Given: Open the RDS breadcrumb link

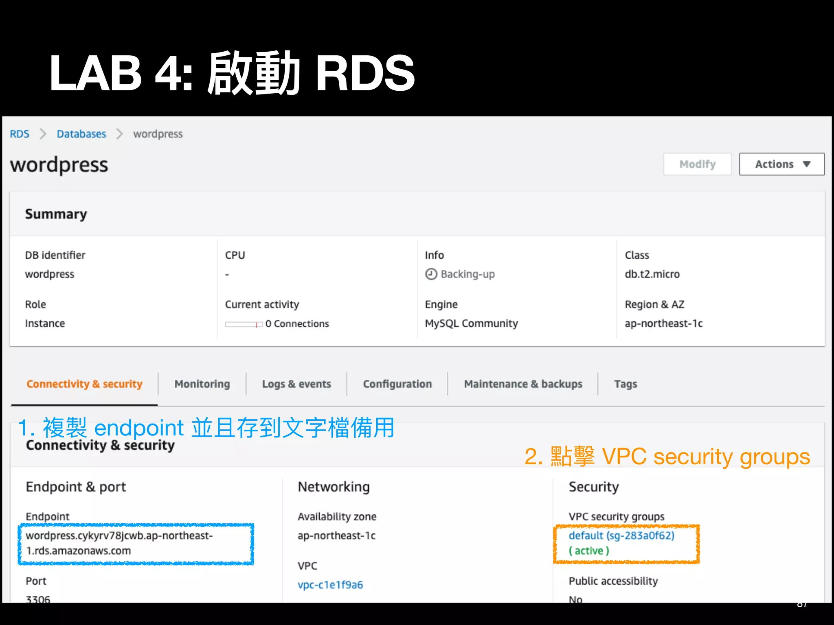Looking at the screenshot, I should [20, 134].
